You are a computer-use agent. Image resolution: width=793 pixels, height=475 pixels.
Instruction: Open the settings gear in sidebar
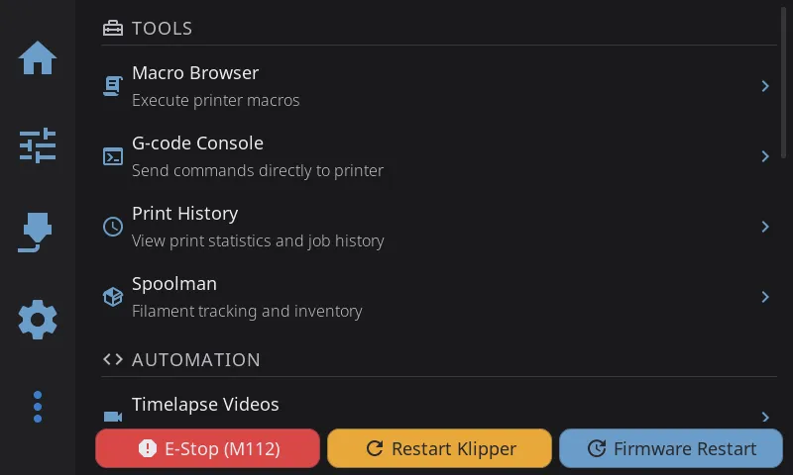coord(38,320)
